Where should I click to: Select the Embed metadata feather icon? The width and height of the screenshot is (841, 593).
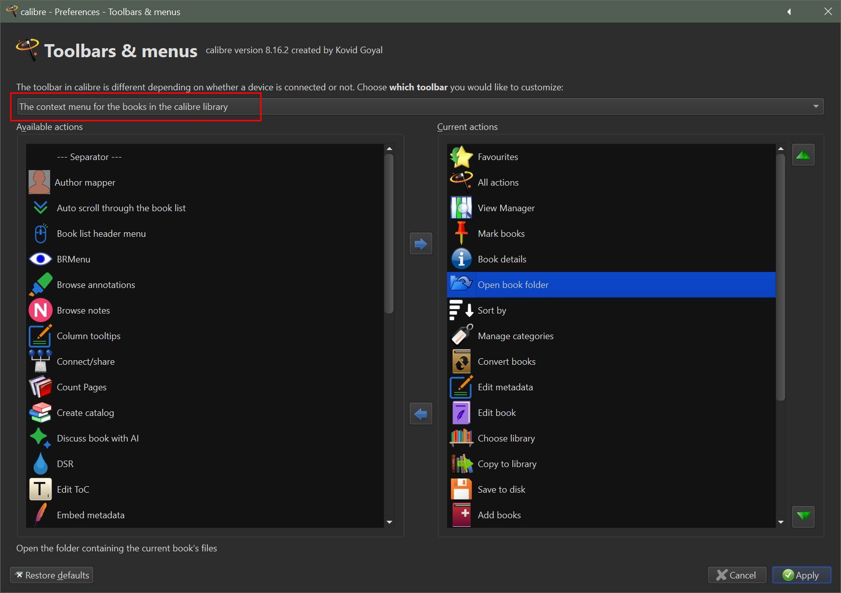pos(41,515)
